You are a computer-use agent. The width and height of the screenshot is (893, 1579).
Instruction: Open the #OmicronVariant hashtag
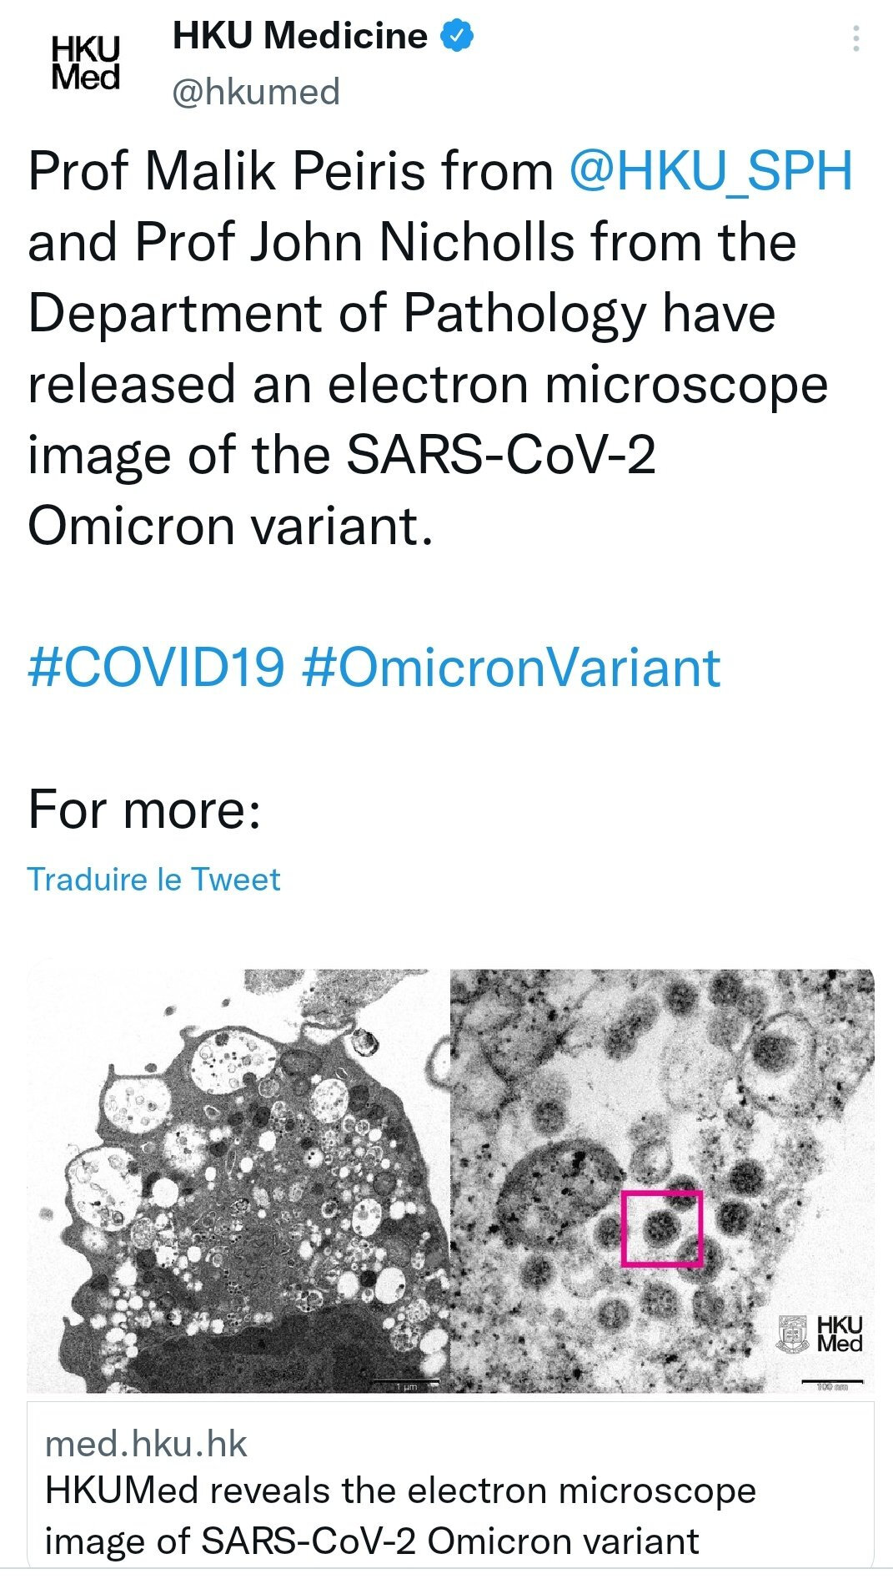[x=511, y=668]
